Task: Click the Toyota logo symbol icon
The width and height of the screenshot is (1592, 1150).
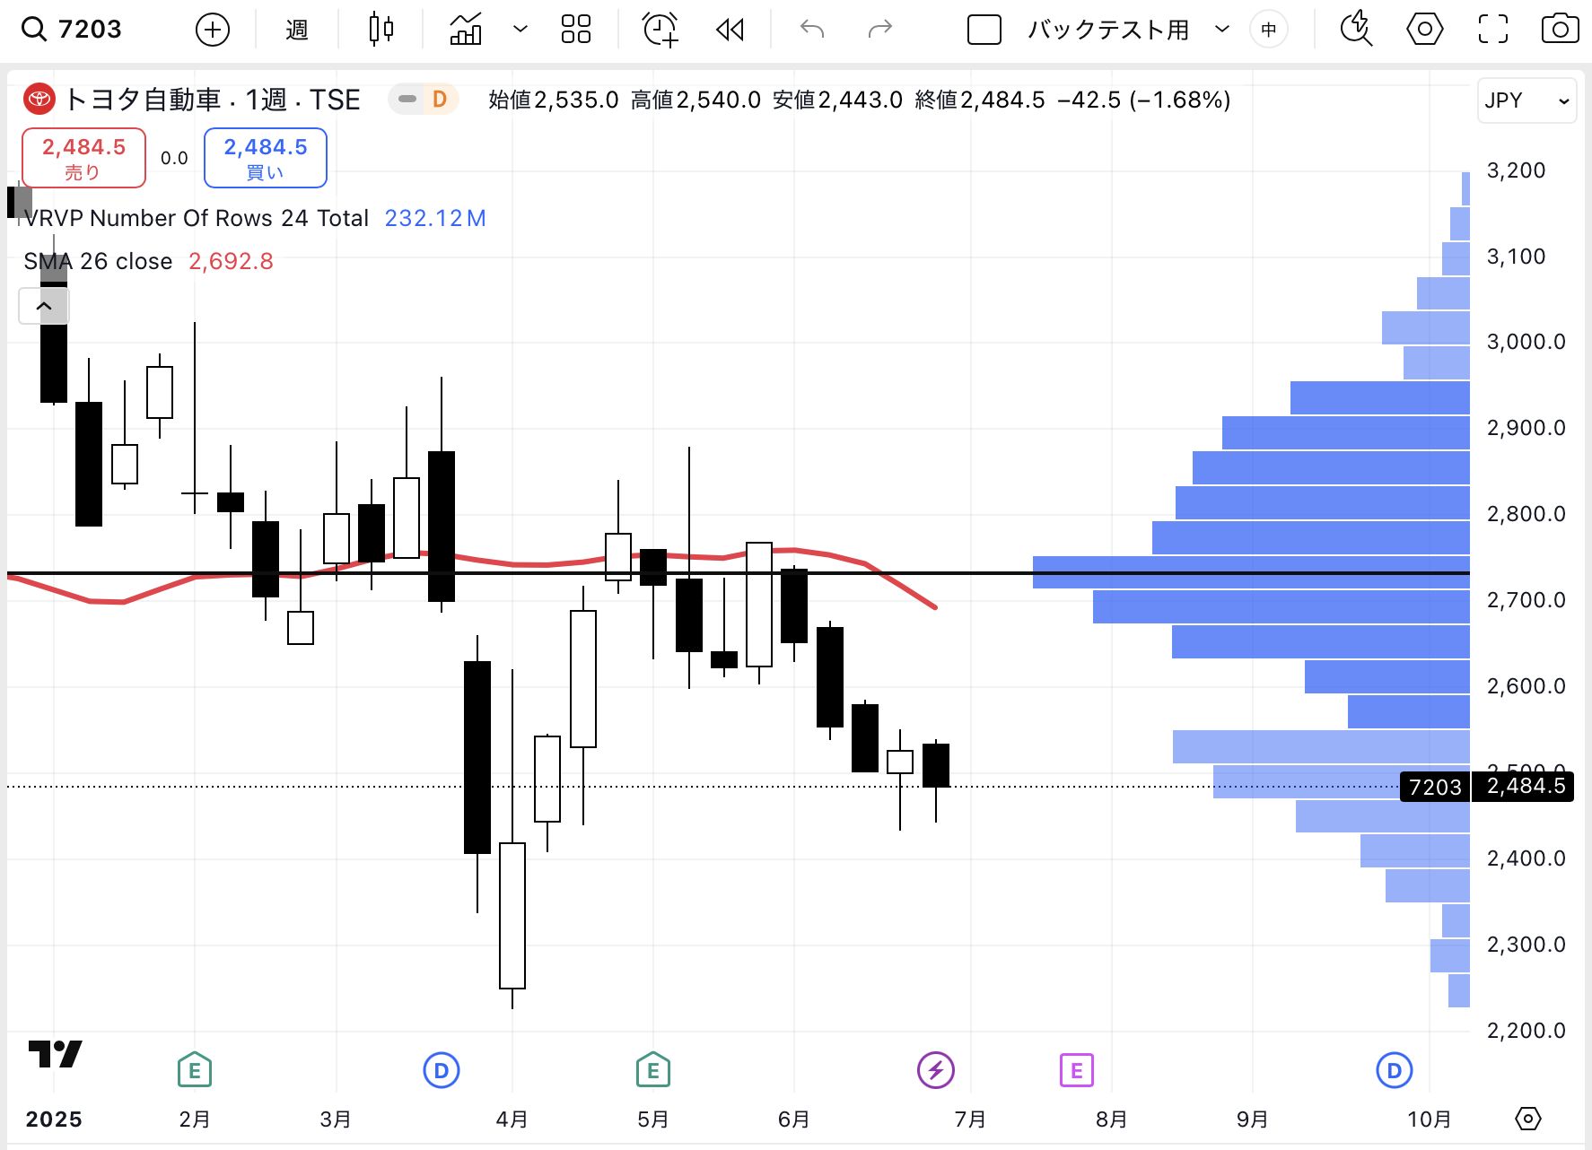Action: [39, 99]
